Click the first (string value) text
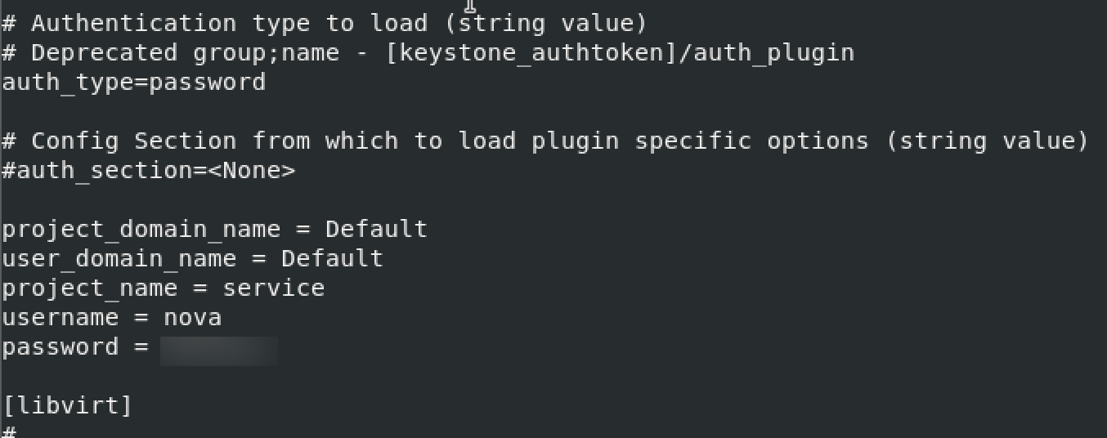 tap(546, 24)
